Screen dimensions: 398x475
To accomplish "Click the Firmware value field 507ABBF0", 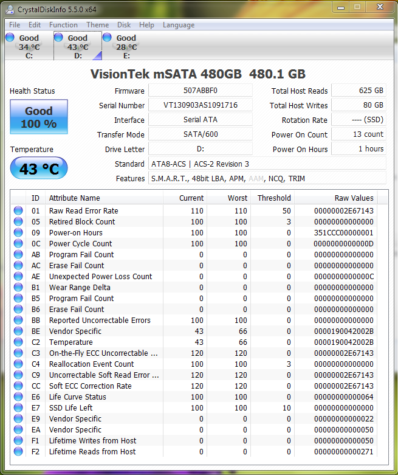I will tap(200, 91).
